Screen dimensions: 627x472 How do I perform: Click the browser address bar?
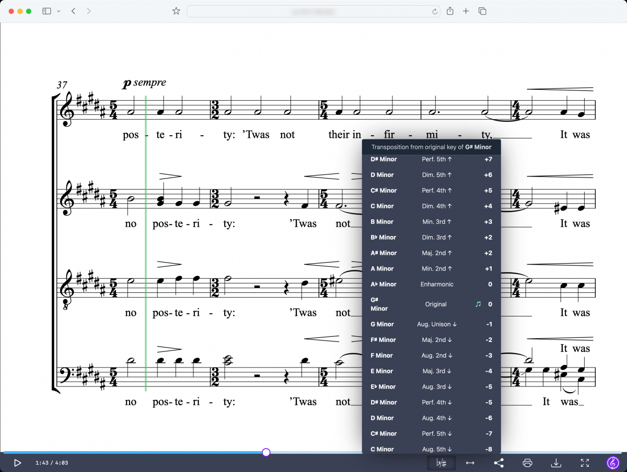[312, 11]
